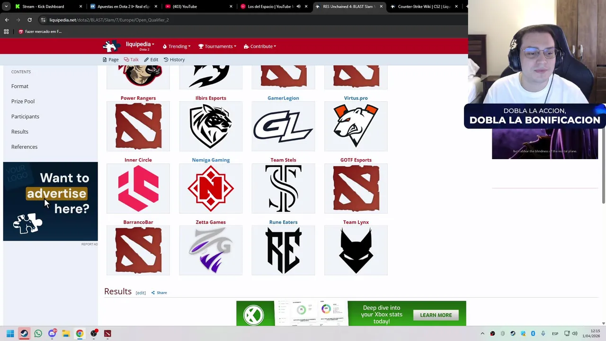Image resolution: width=606 pixels, height=341 pixels.
Task: Click the Team Stels logo
Action: coord(283,188)
